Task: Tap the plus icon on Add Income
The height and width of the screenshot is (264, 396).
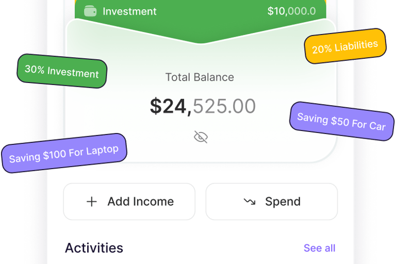Action: [91, 202]
